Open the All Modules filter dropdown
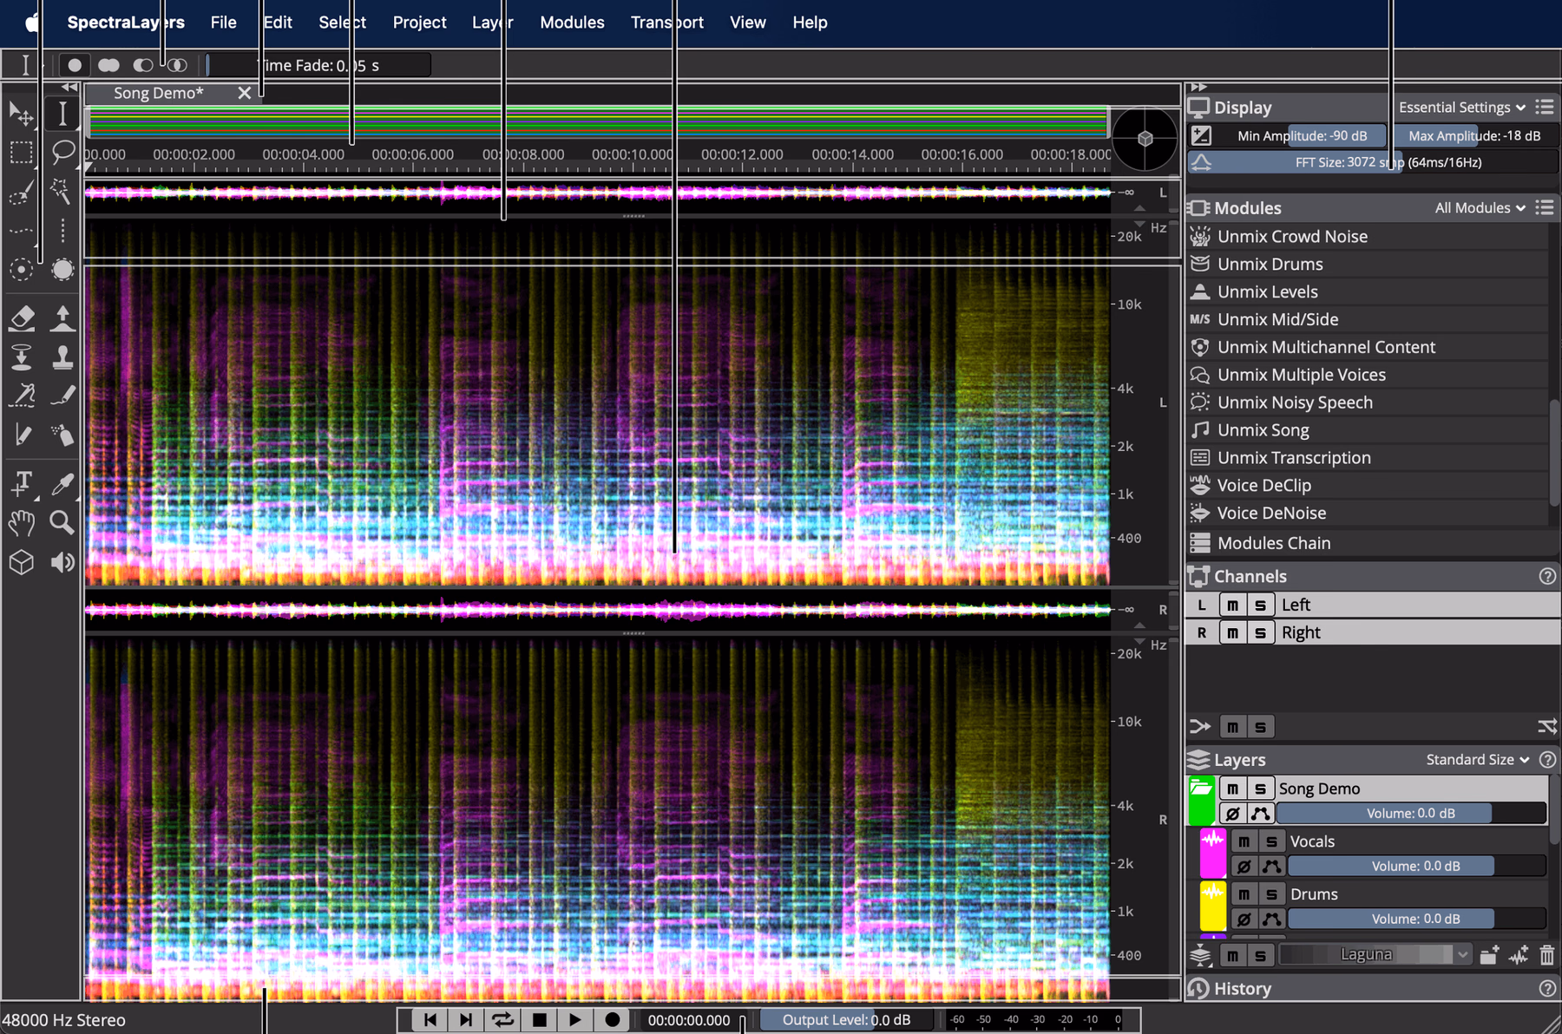The image size is (1562, 1034). tap(1480, 207)
